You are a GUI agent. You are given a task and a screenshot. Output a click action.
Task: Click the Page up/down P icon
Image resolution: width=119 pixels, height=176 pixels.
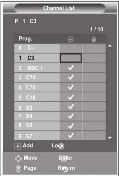click(x=18, y=169)
